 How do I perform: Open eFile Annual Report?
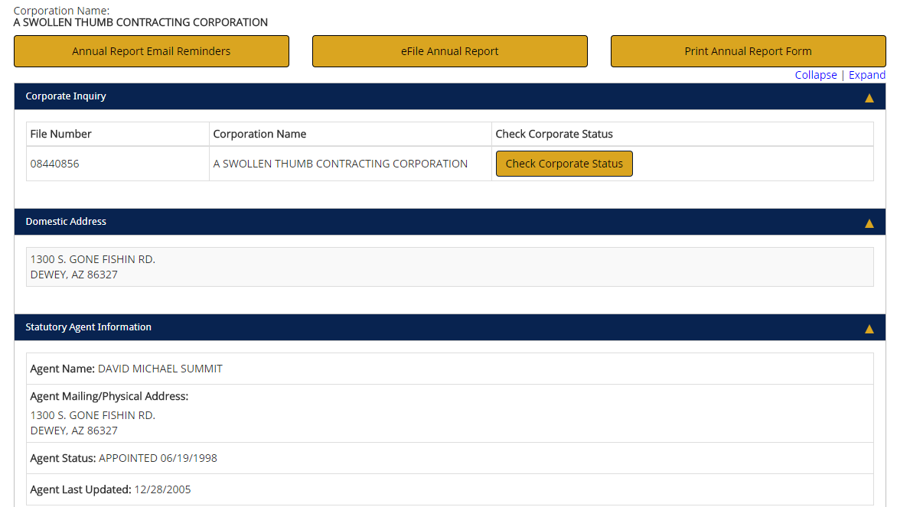(449, 50)
